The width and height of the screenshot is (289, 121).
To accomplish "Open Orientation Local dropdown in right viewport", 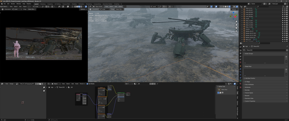I will coord(104,9).
